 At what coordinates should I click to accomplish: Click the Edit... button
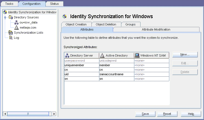pyautogui.click(x=185, y=63)
